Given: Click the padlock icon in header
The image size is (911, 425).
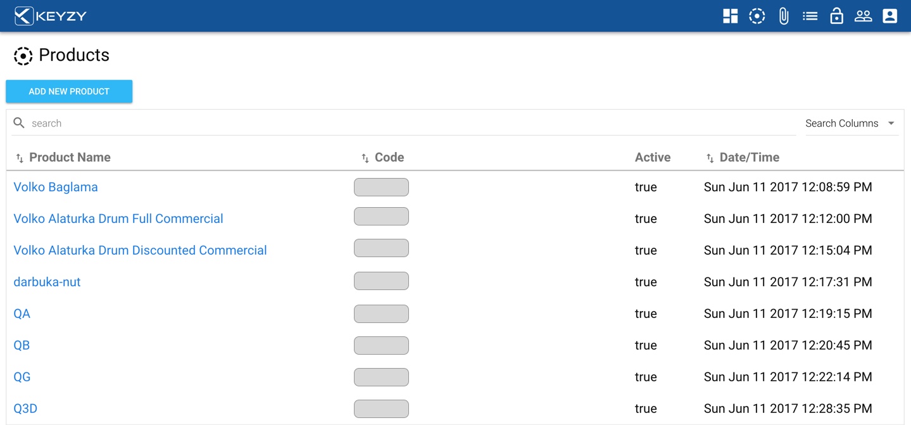Looking at the screenshot, I should 837,16.
